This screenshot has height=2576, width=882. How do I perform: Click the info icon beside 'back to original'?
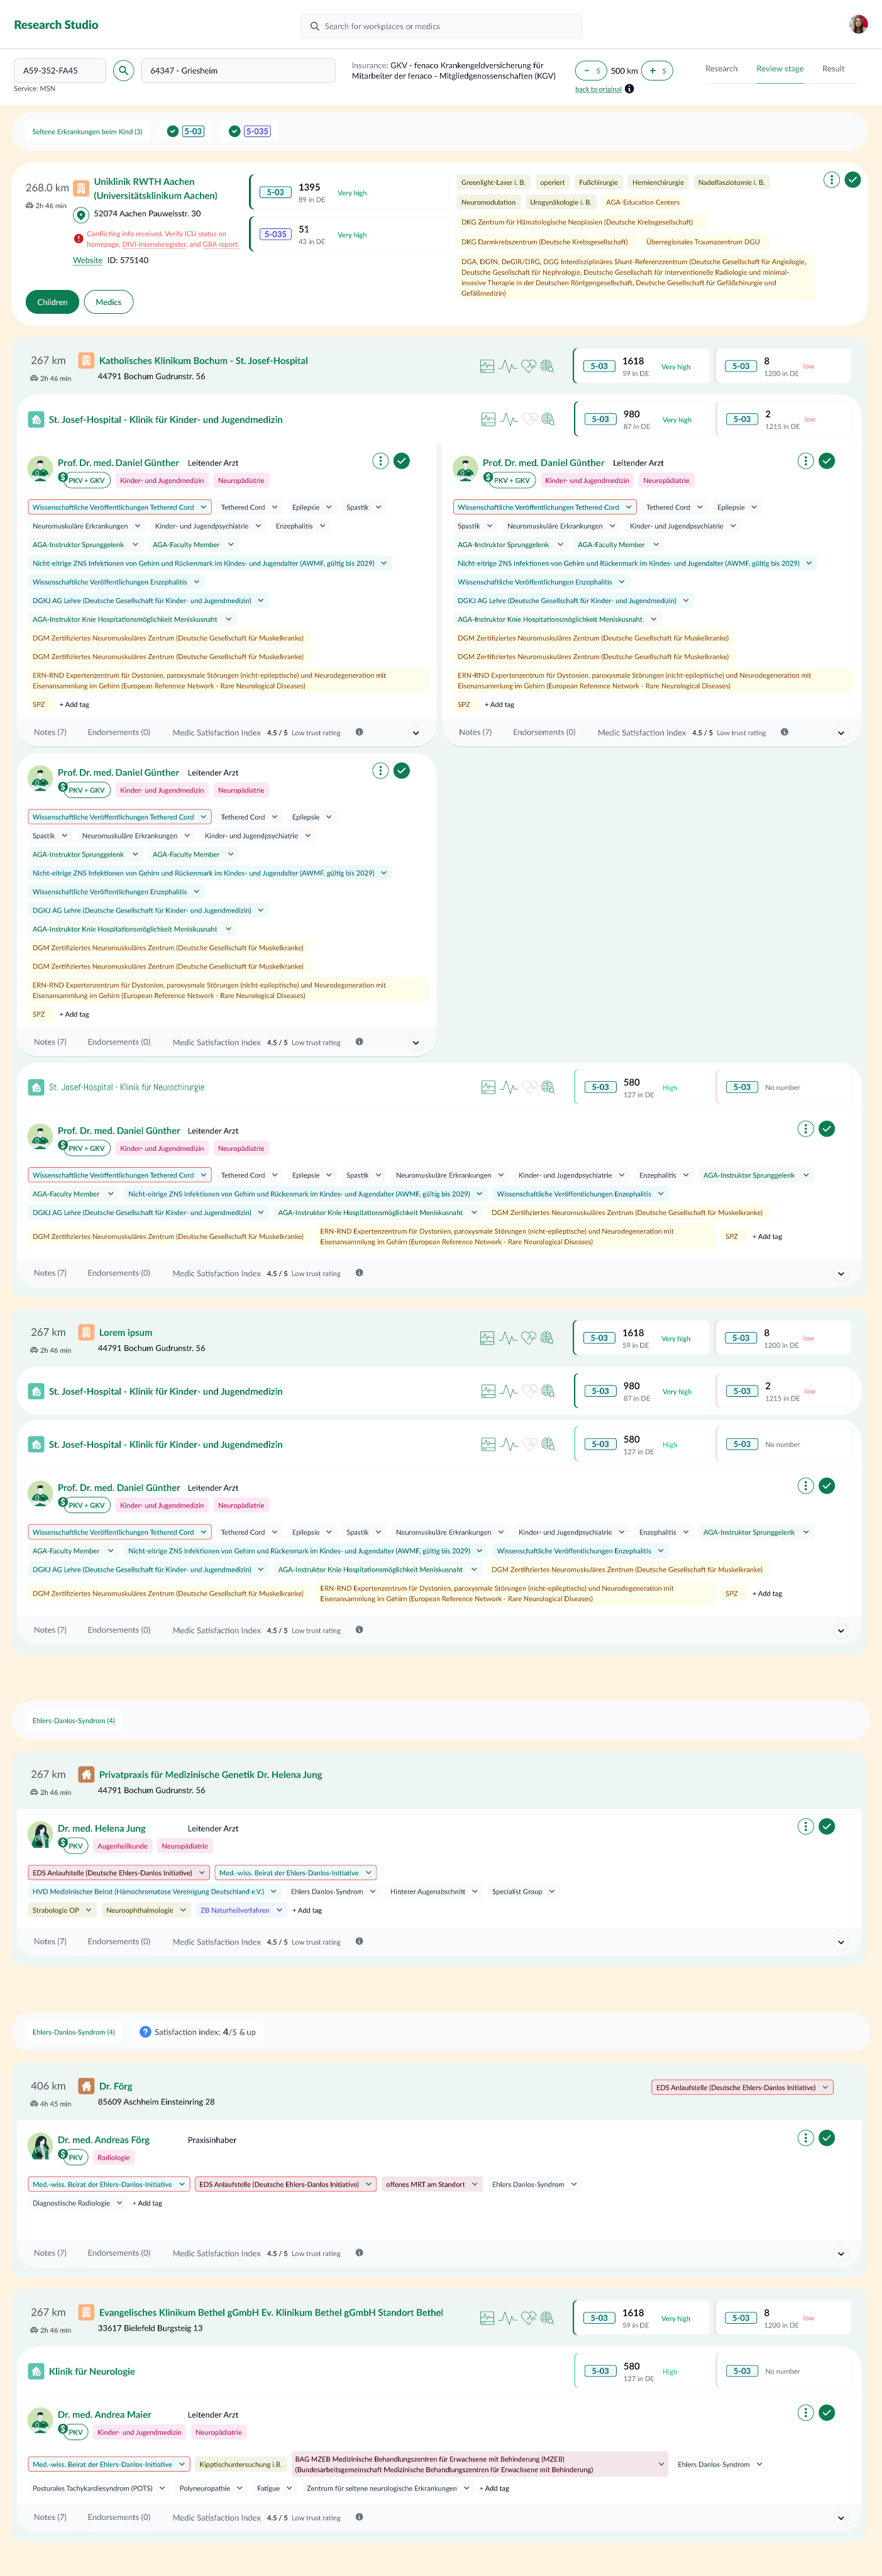click(629, 89)
